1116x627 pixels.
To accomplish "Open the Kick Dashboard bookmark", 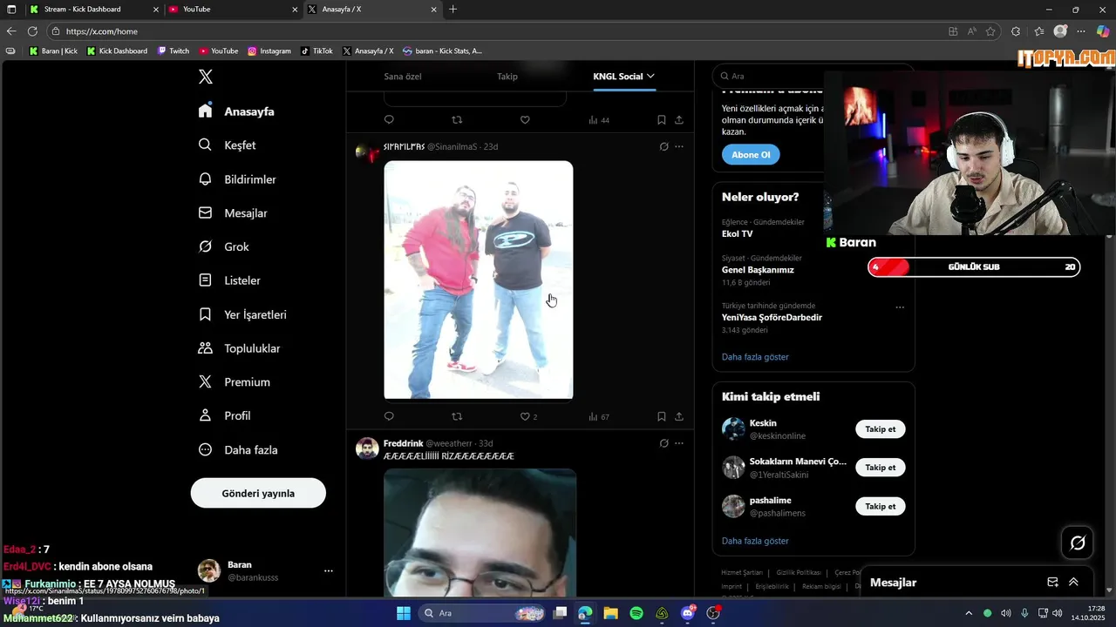I will click(117, 51).
